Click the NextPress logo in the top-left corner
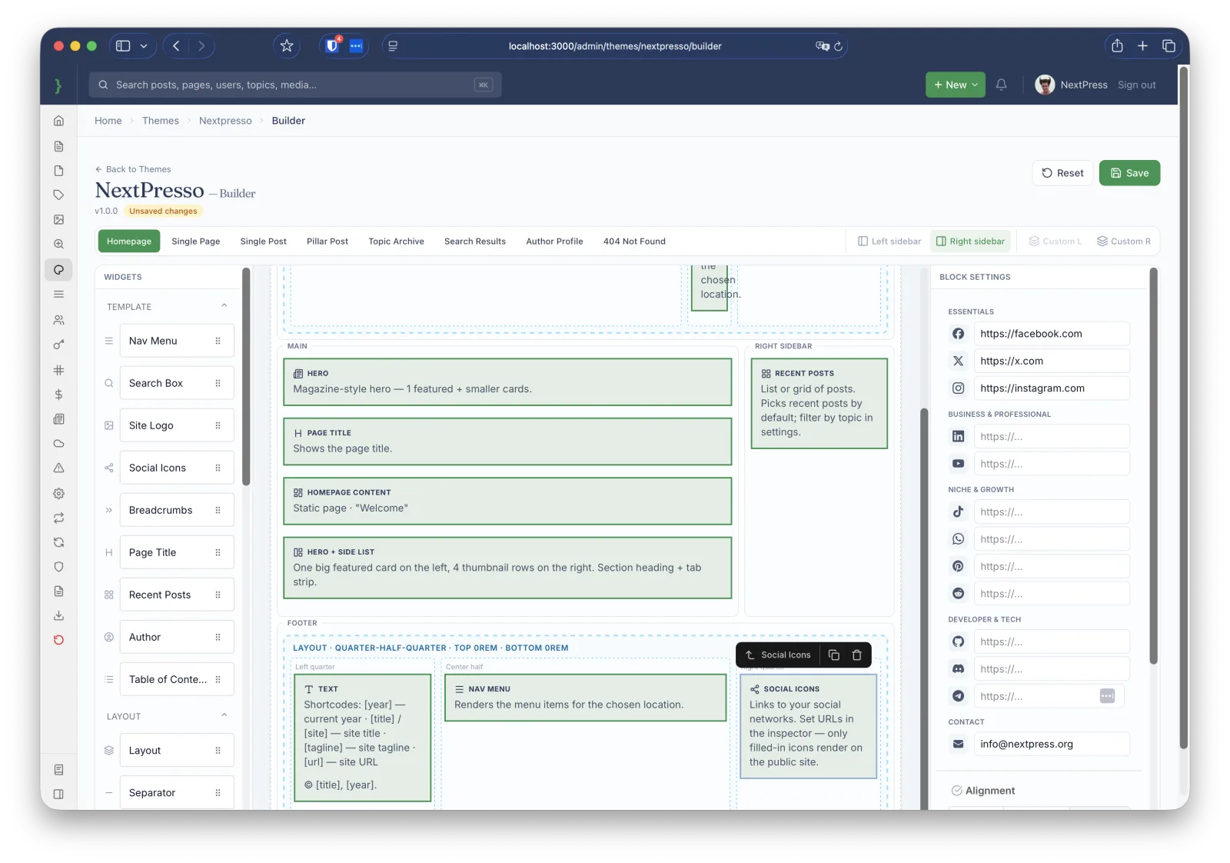 click(x=58, y=85)
